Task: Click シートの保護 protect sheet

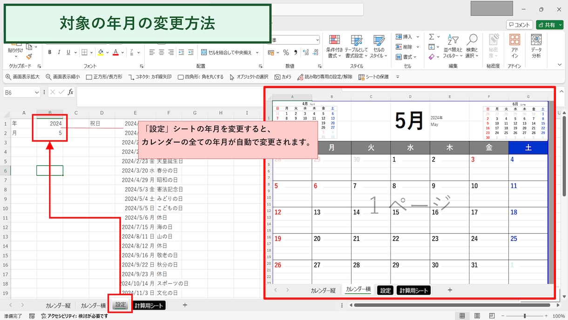Action: tap(373, 77)
